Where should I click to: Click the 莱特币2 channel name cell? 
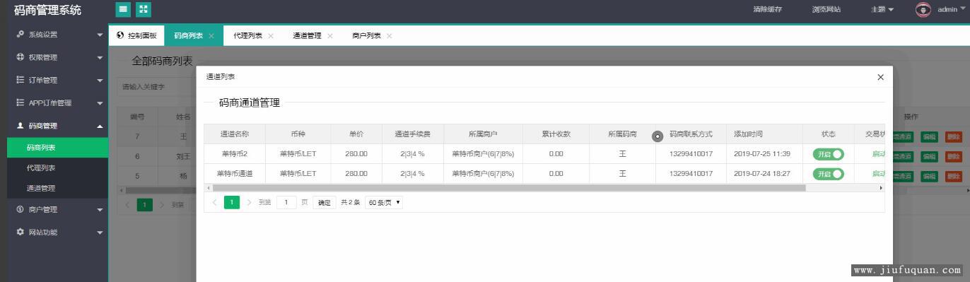pos(235,153)
